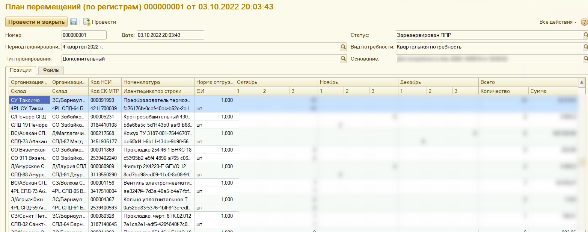Click into the Дата input field
Image resolution: width=588 pixels, height=232 pixels.
[x=170, y=35]
